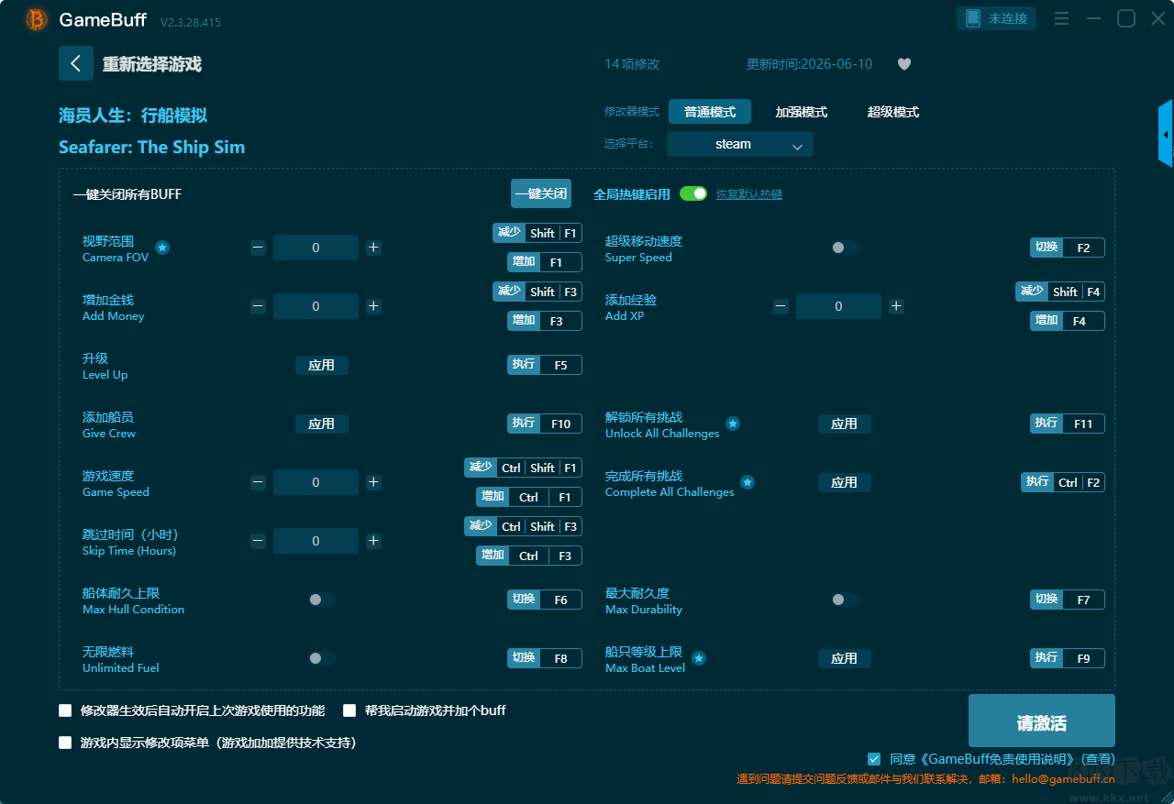Click the Add Money value field
The width and height of the screenshot is (1174, 804).
coord(316,306)
